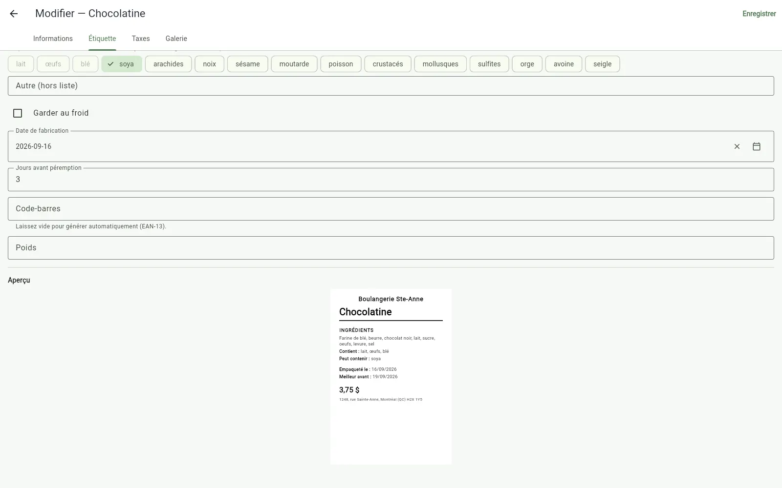The image size is (782, 488).
Task: Toggle the arachides allergen chip
Action: (168, 64)
